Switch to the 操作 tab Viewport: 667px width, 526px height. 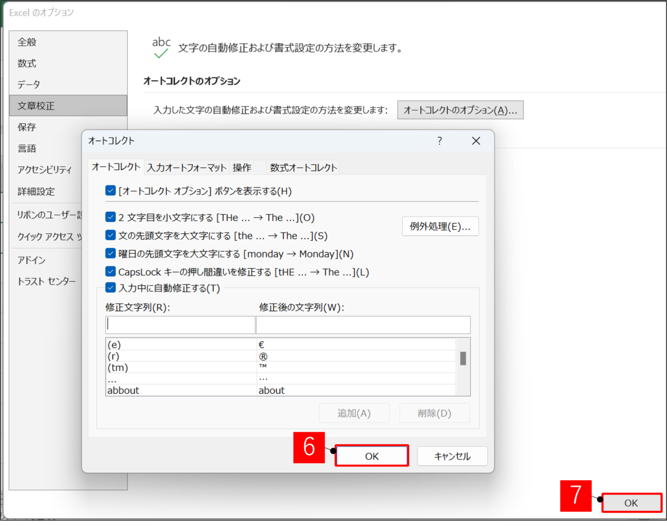[x=248, y=168]
